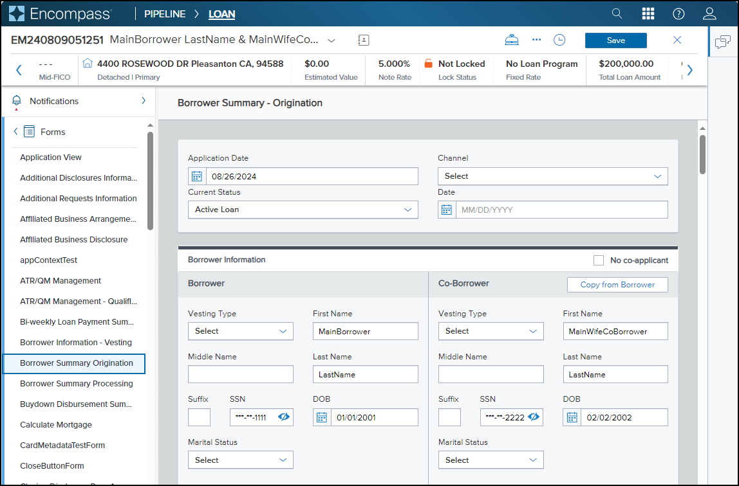This screenshot has height=486, width=739.
Task: Click the Co-Borrower Suffix field
Action: [449, 417]
